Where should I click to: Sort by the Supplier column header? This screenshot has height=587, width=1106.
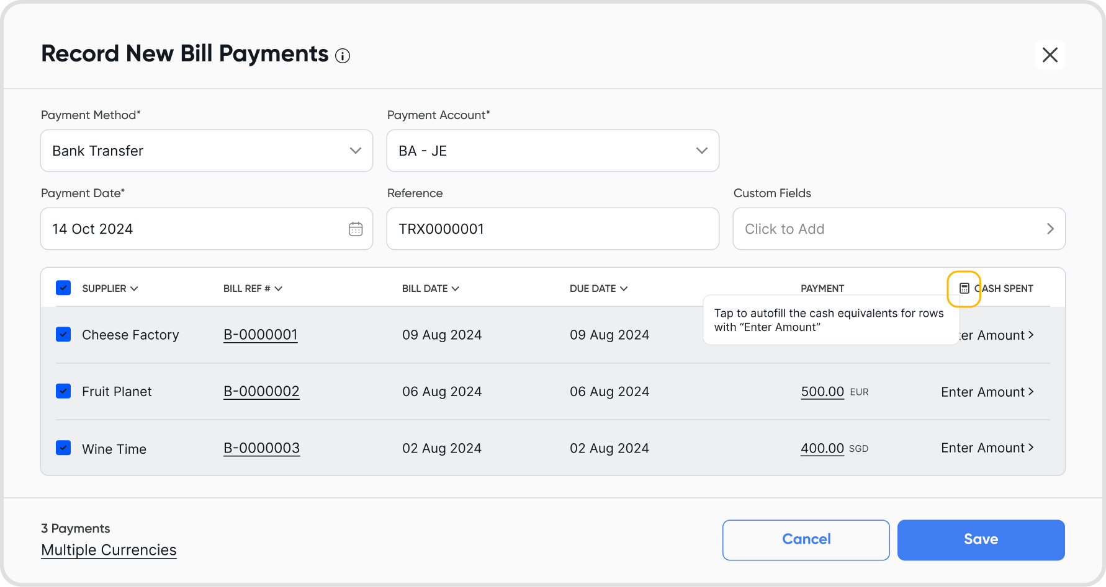[110, 289]
